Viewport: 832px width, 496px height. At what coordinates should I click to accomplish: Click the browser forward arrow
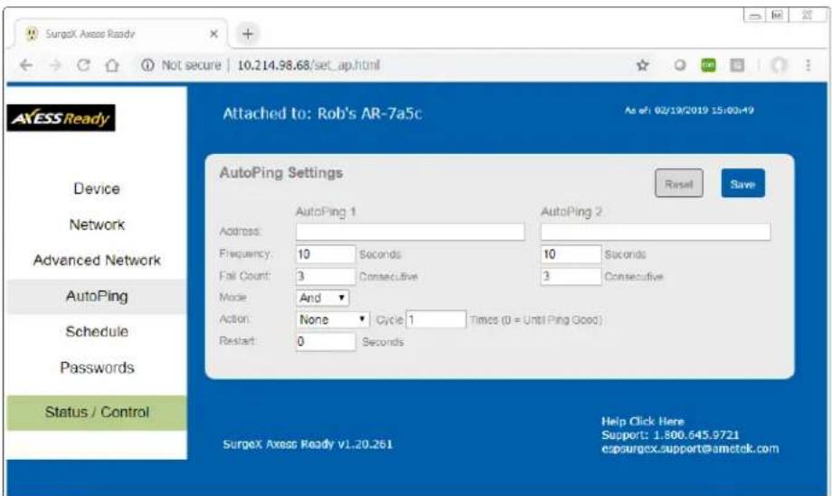[55, 65]
